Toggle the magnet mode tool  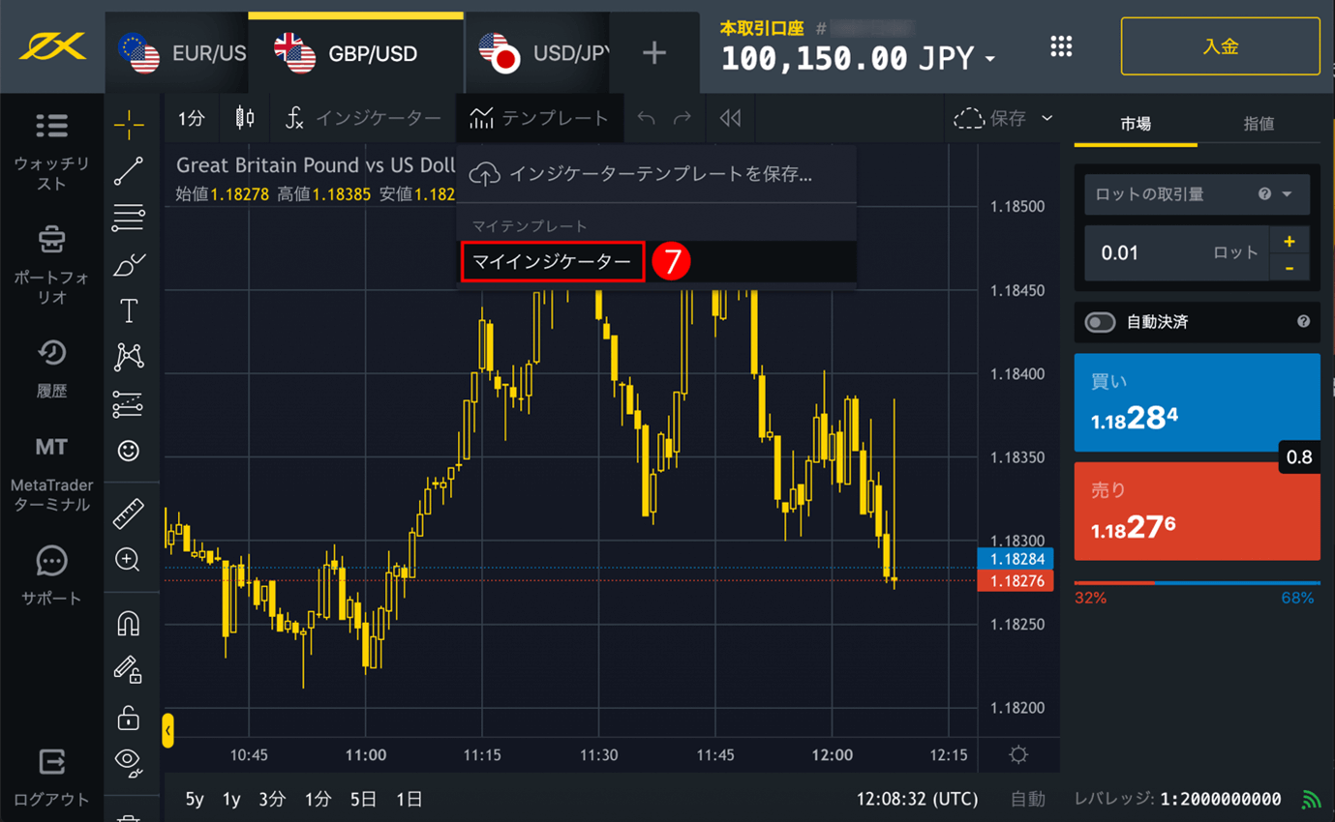pyautogui.click(x=129, y=624)
